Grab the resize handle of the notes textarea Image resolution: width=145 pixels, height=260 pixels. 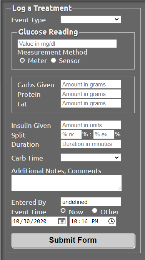click(119, 188)
